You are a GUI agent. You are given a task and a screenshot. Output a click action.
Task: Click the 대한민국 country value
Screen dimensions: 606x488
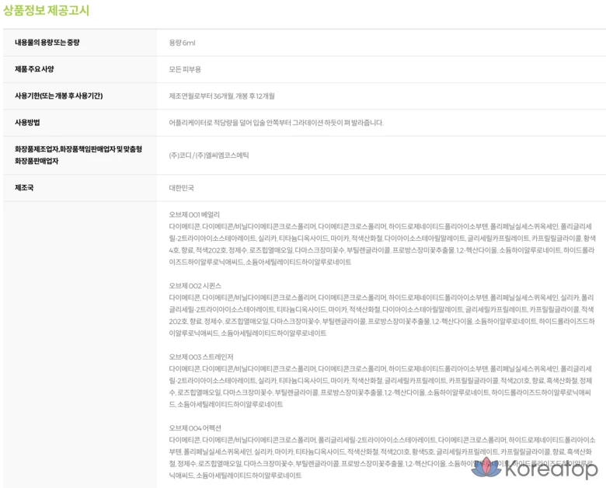click(x=181, y=187)
